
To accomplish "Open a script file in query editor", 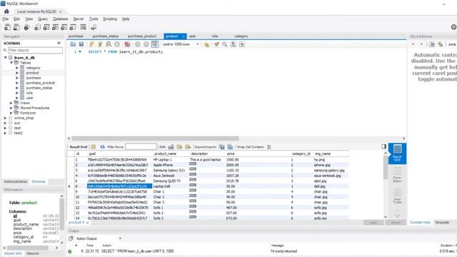I will [73, 44].
